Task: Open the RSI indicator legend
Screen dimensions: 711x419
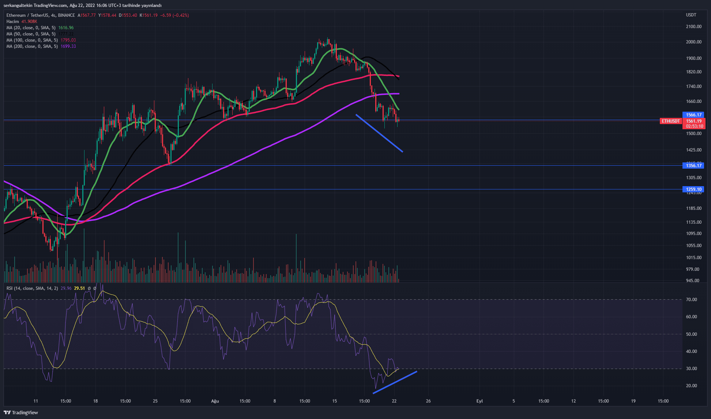Action: (x=32, y=288)
